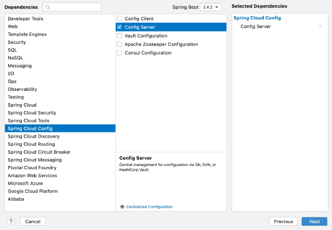Open the Centralized Configuration guide link
This screenshot has height=230, width=332.
click(149, 207)
